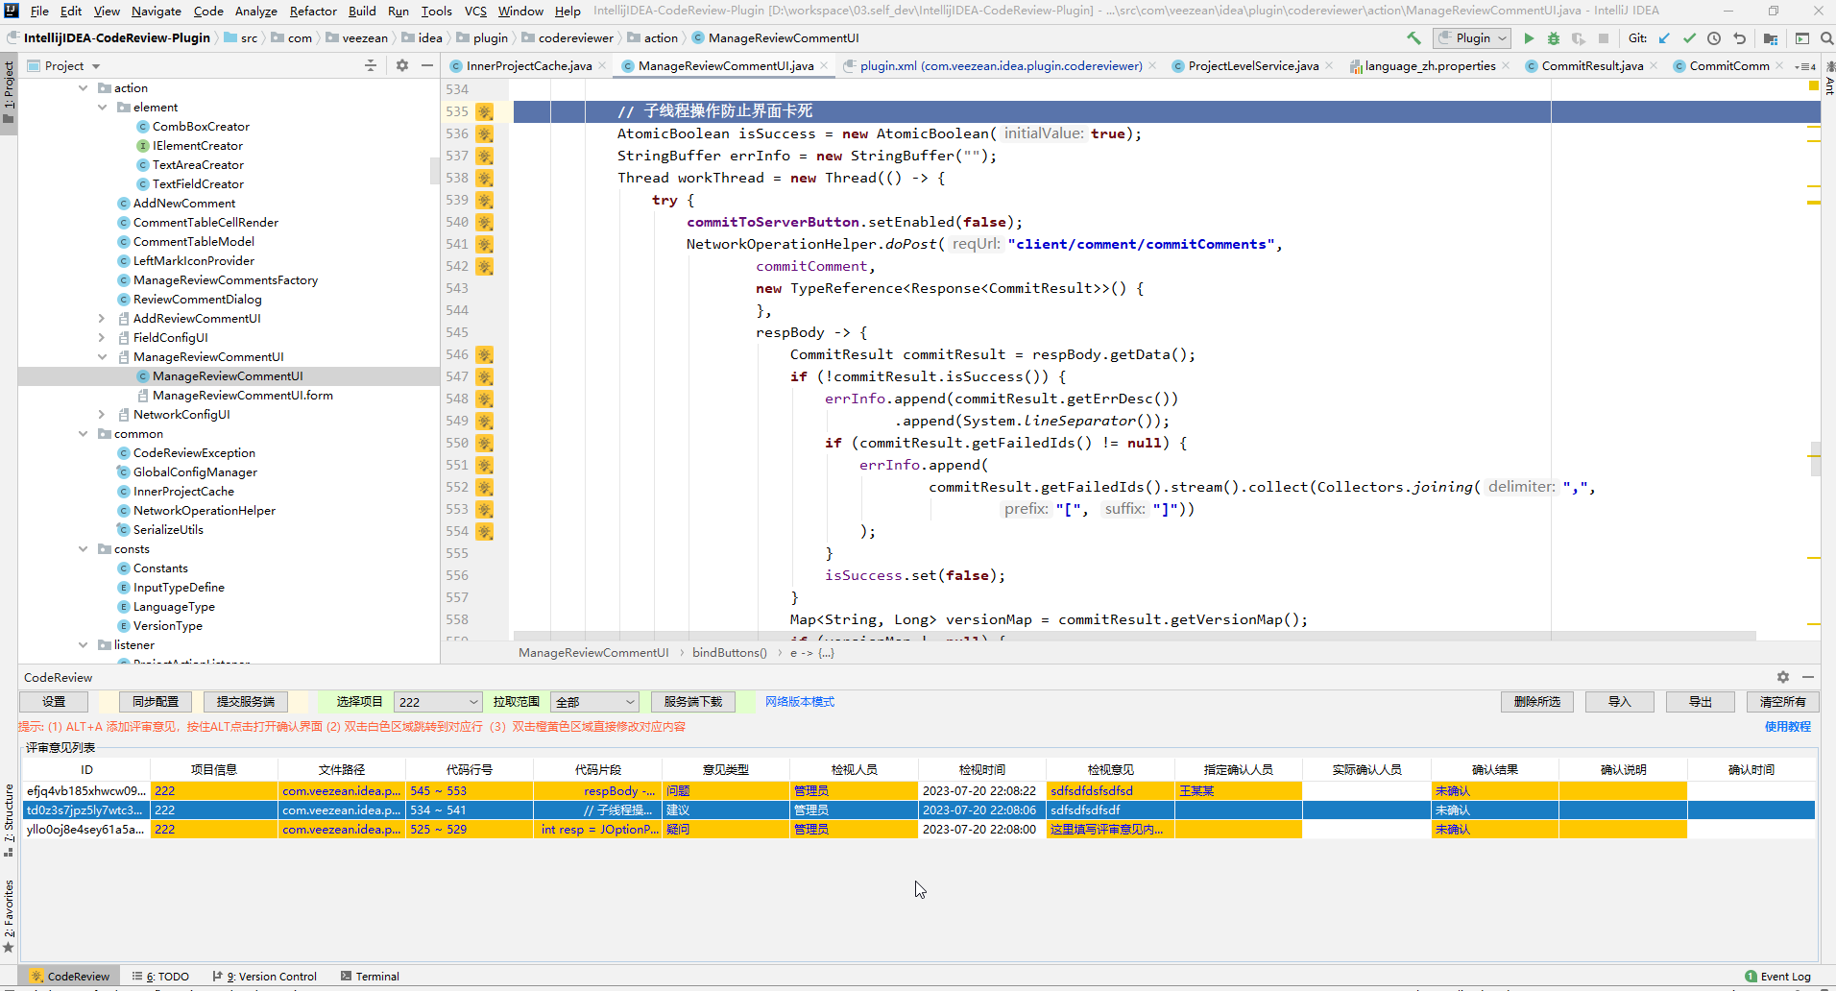Click the Git update project blue arrow
This screenshot has height=991, width=1836.
pos(1664,38)
